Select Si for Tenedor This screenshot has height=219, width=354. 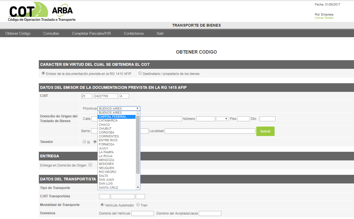(x=84, y=142)
